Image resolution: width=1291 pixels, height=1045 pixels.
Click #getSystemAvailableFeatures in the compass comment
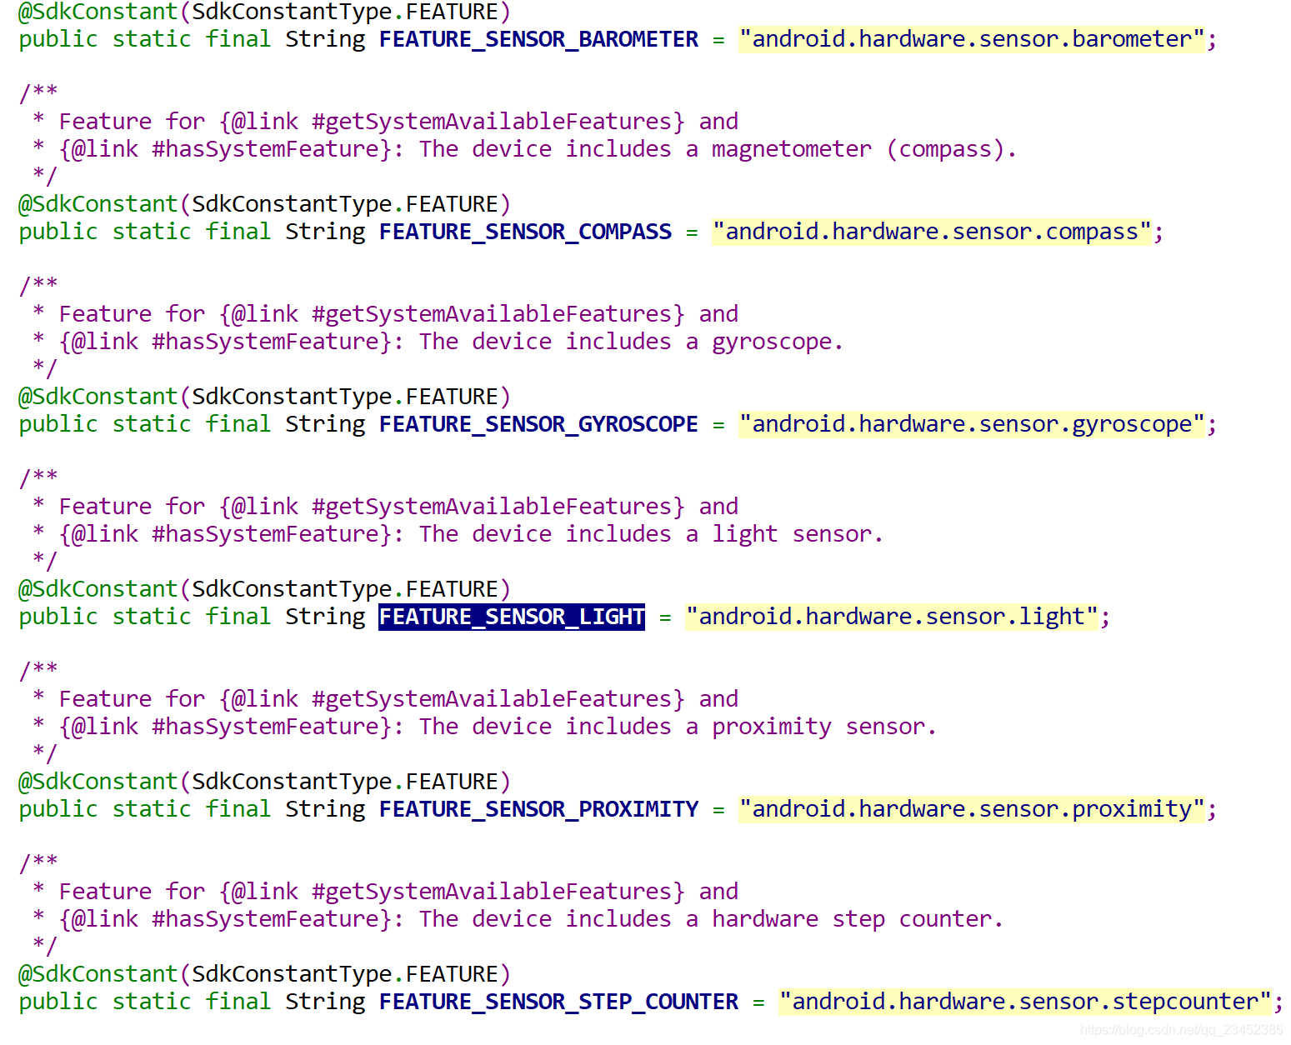(x=492, y=122)
